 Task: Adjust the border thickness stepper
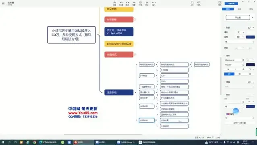[x=253, y=42]
